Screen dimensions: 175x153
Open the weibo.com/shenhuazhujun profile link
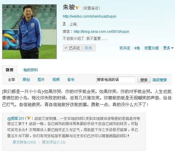pos(90,16)
